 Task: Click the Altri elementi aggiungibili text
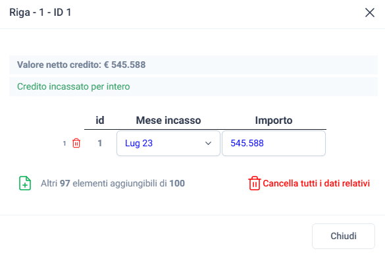pos(113,183)
